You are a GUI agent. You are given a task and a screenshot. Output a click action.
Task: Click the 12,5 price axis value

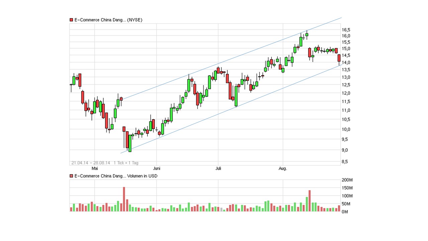coord(346,85)
